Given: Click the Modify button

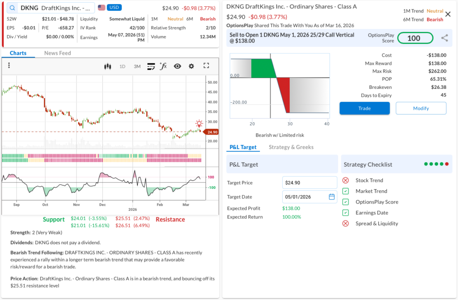Looking at the screenshot, I should (420, 108).
